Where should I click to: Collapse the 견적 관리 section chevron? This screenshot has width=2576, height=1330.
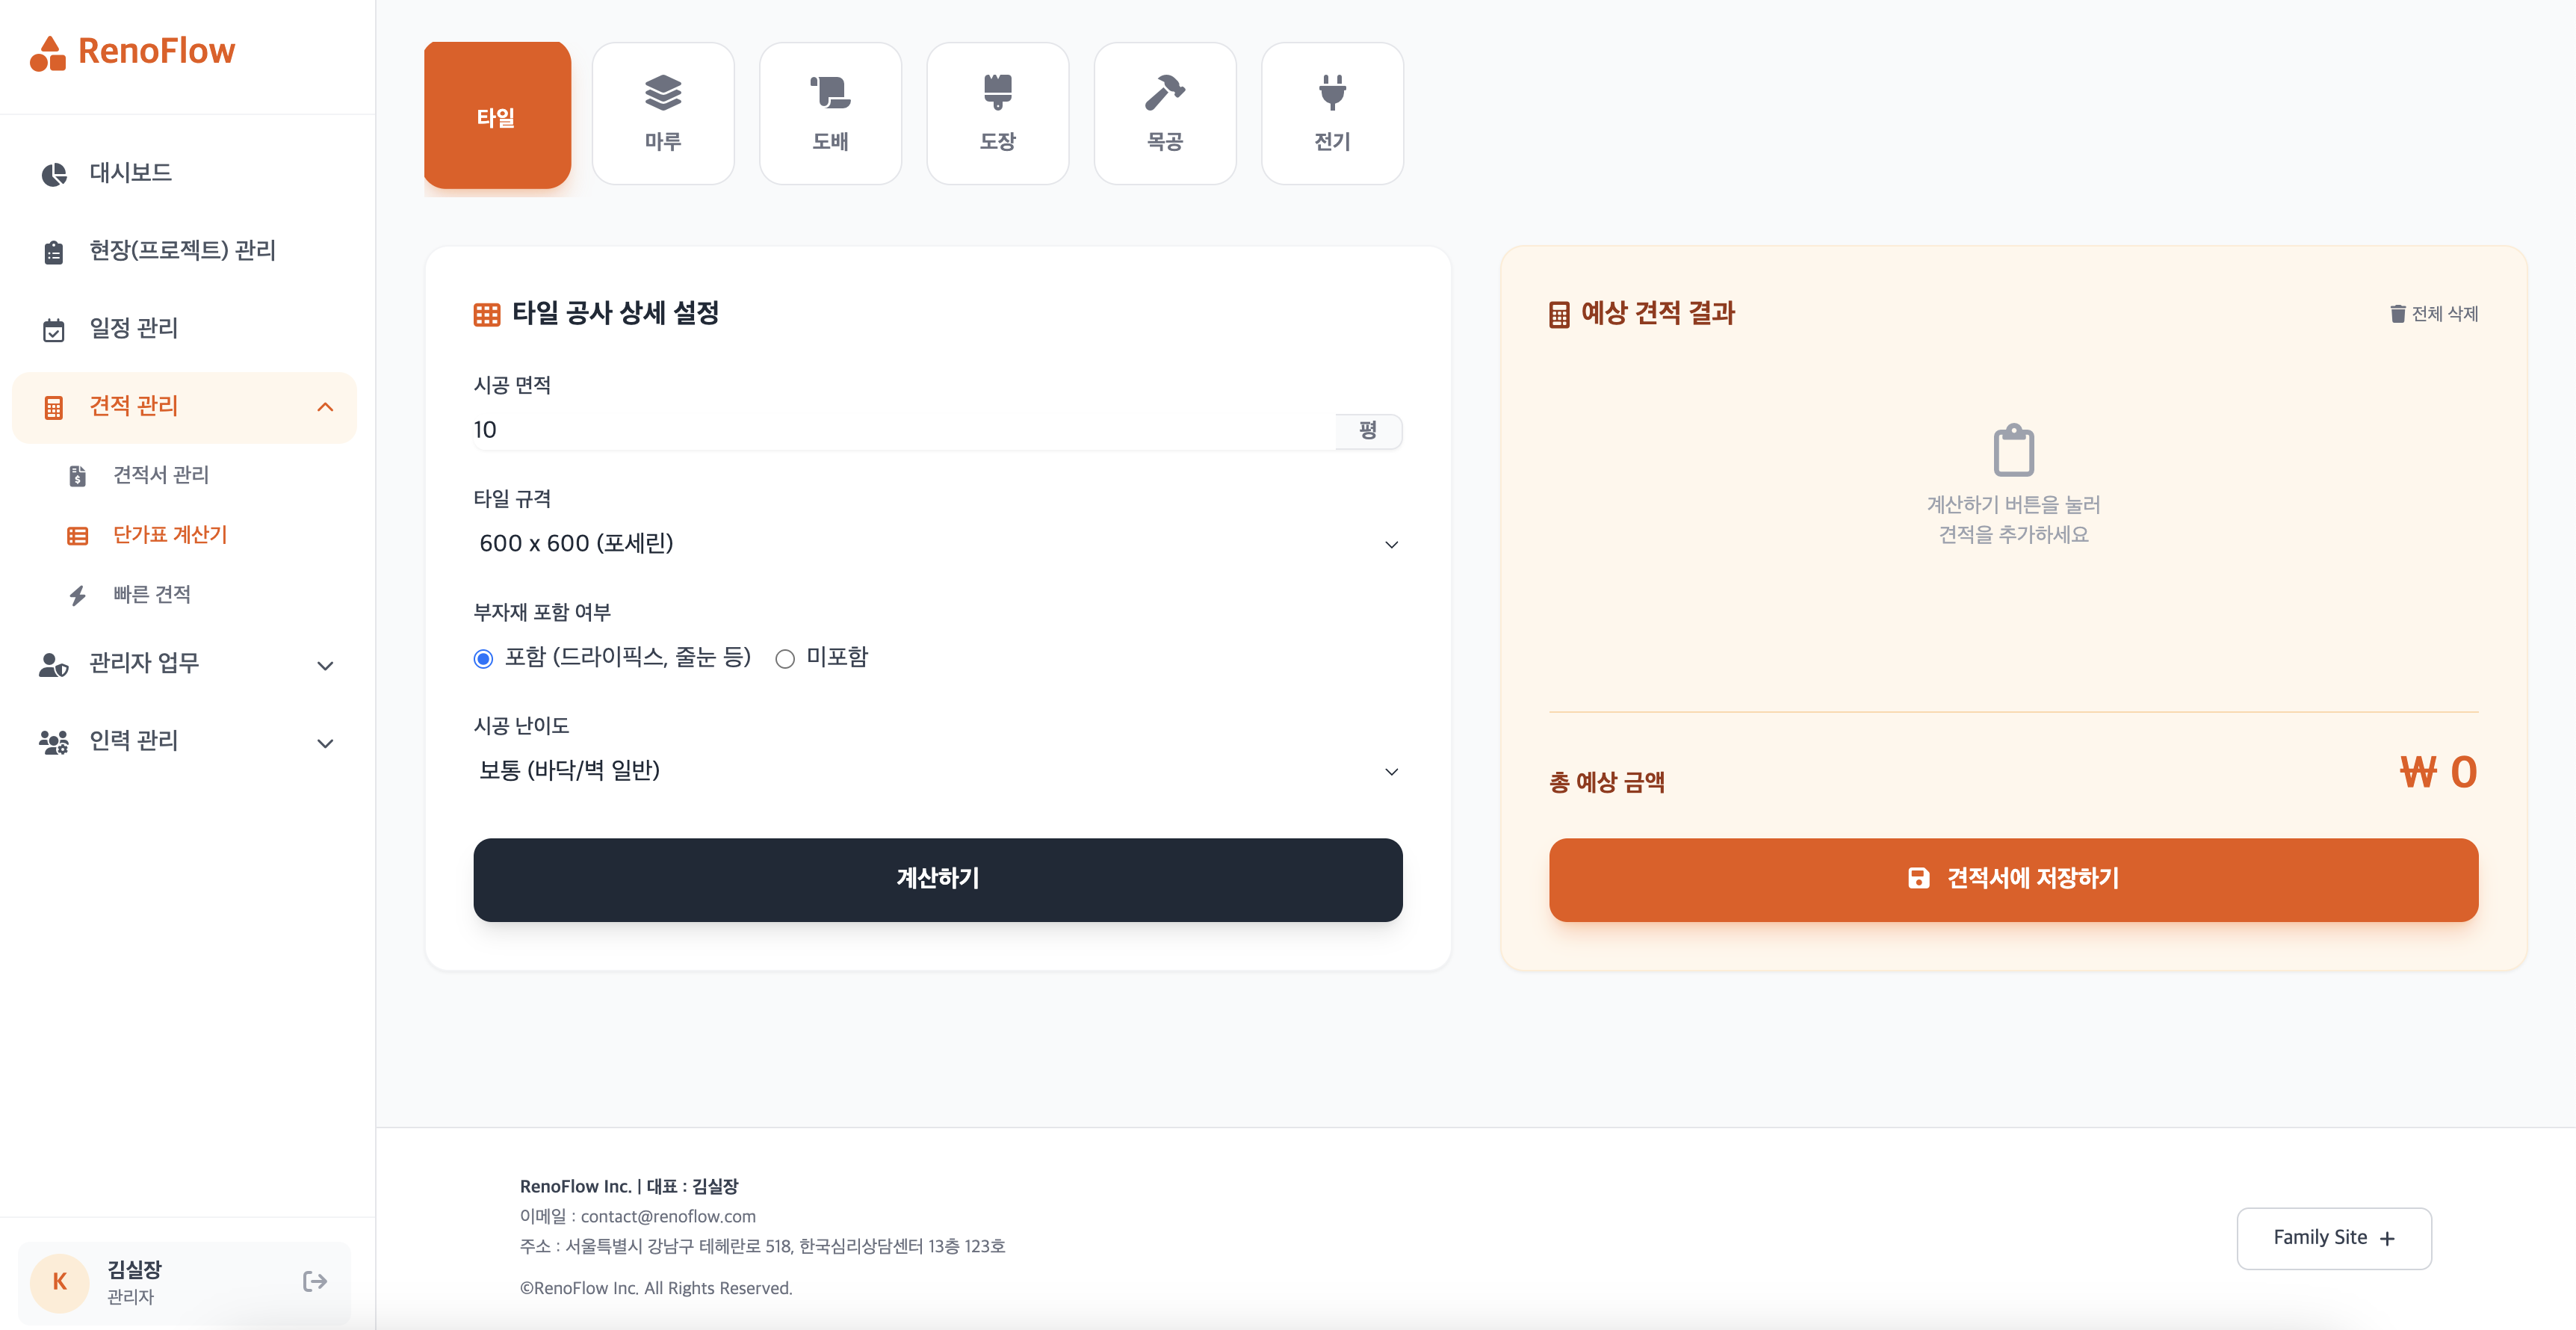click(325, 406)
